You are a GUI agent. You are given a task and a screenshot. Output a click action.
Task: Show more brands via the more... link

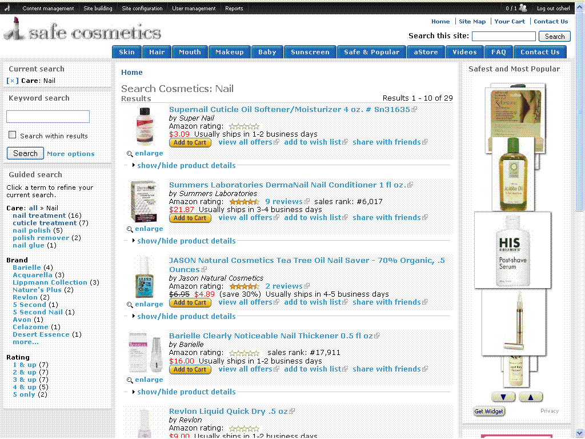pyautogui.click(x=25, y=342)
